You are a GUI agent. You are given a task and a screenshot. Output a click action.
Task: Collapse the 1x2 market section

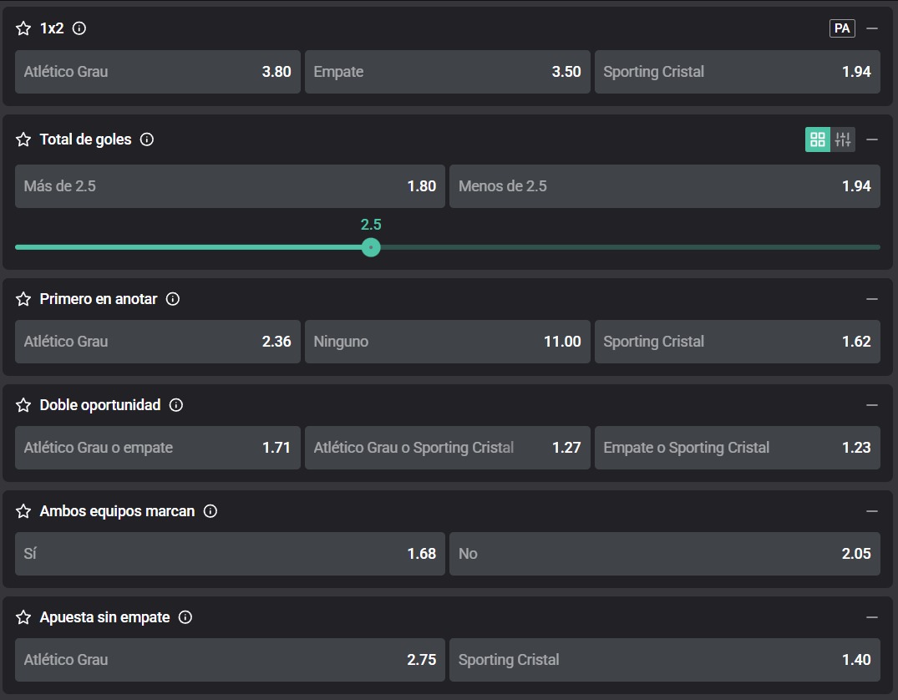[872, 28]
